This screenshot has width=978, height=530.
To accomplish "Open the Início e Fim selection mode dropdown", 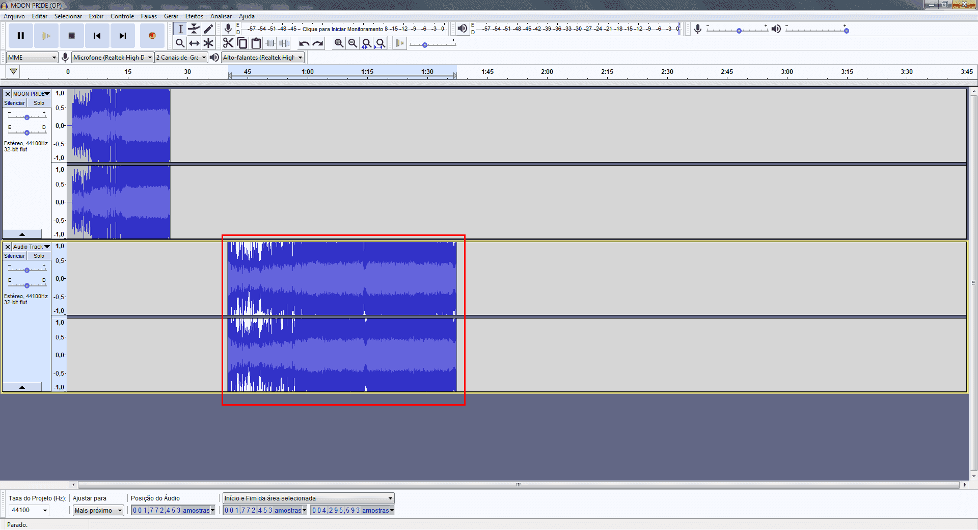I will click(309, 498).
